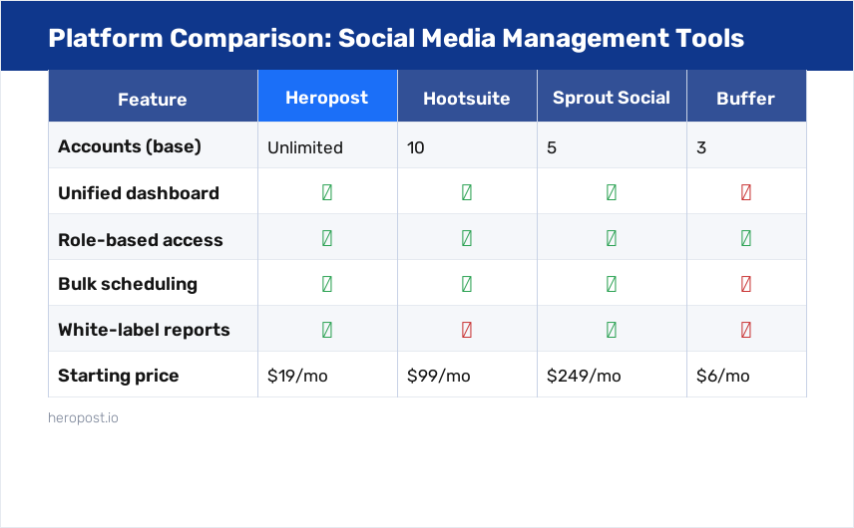
Task: Click Buffer white-label reports red mark
Action: (746, 330)
